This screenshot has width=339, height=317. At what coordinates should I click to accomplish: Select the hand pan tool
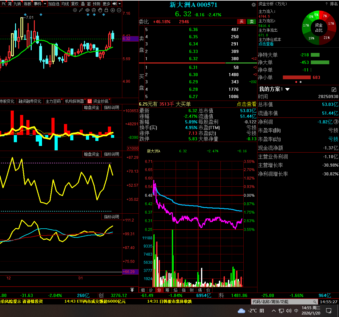click(100, 10)
